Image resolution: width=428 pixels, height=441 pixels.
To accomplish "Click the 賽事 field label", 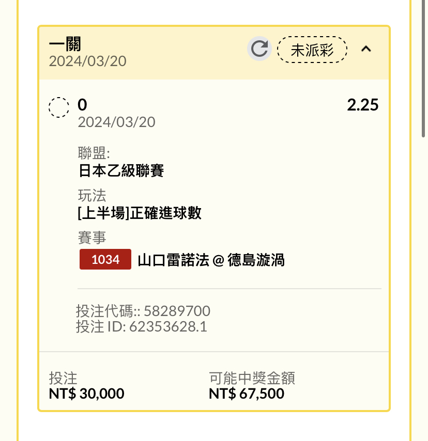I will (x=91, y=238).
